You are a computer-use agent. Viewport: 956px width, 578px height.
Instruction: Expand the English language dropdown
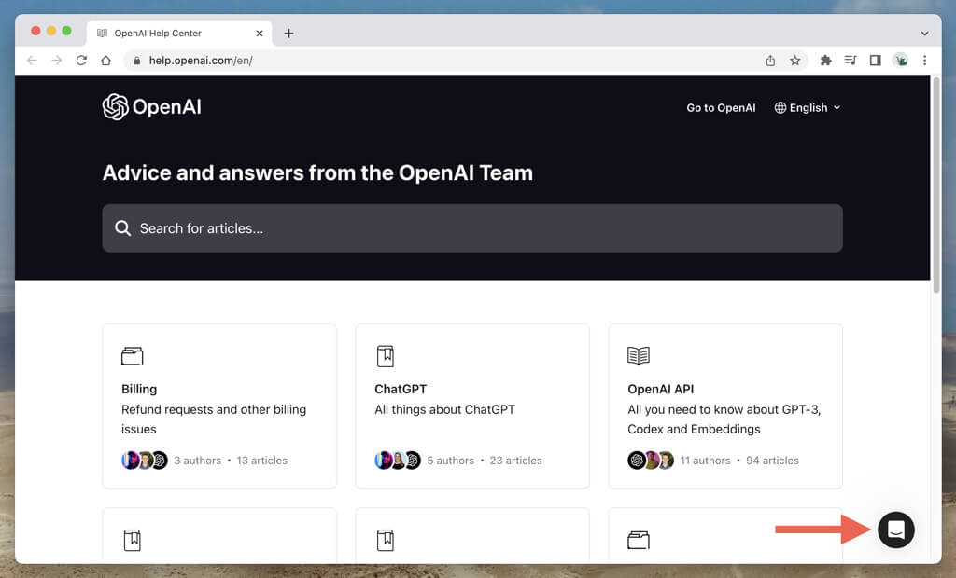pos(808,108)
